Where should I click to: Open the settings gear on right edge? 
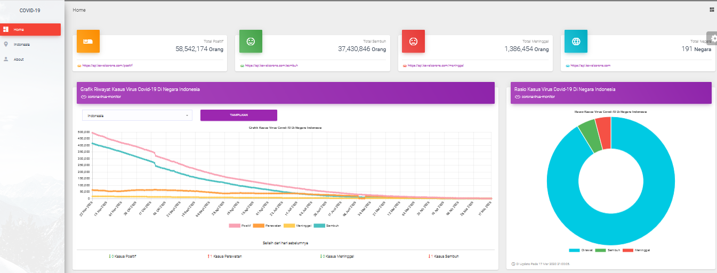point(713,38)
